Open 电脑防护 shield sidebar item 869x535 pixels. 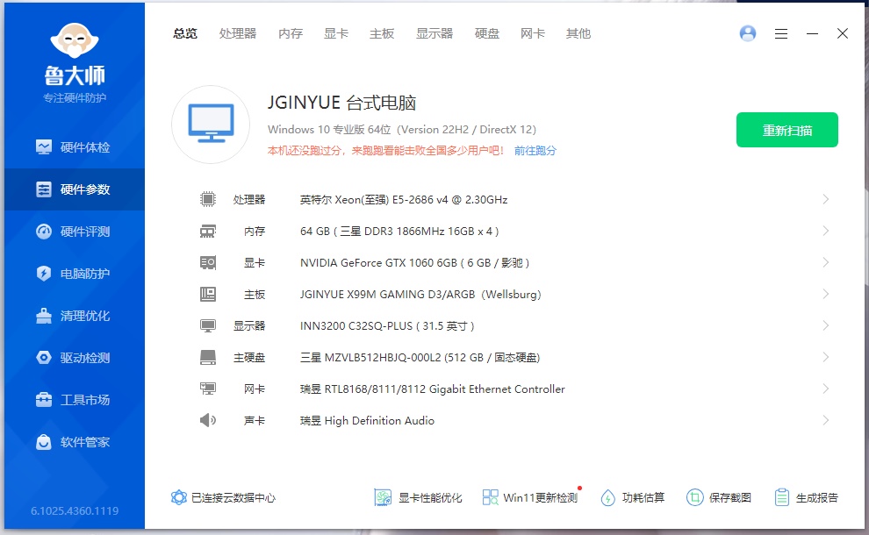[x=74, y=274]
